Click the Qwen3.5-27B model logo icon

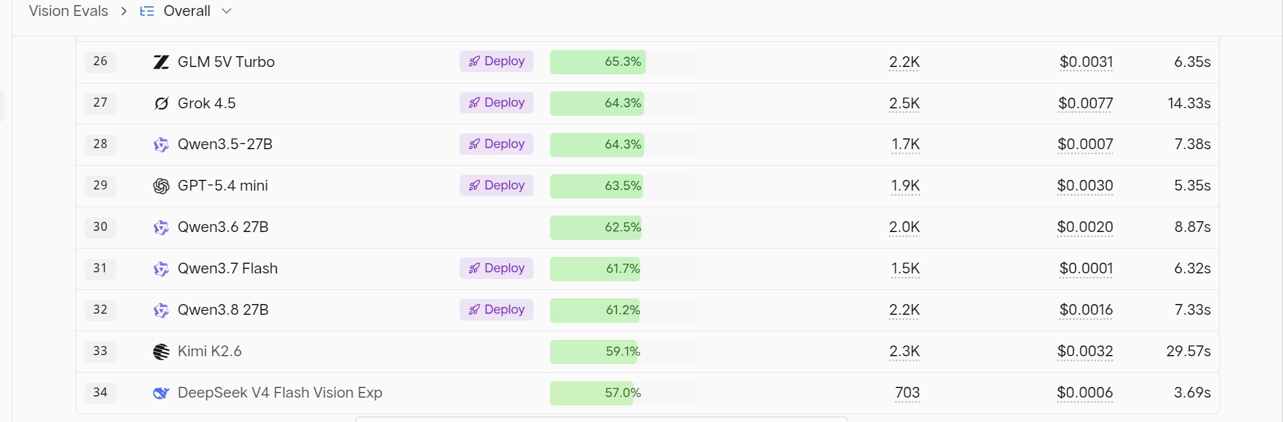161,145
